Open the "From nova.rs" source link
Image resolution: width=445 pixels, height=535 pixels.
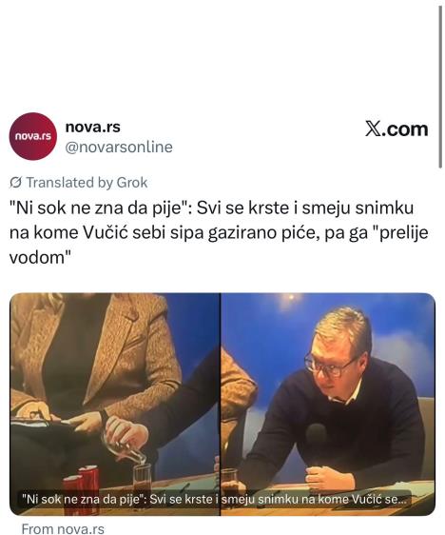click(x=63, y=528)
